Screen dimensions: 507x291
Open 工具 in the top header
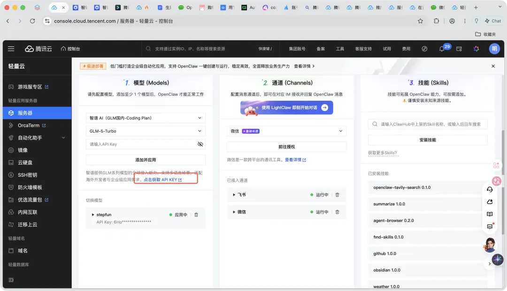pos(339,49)
